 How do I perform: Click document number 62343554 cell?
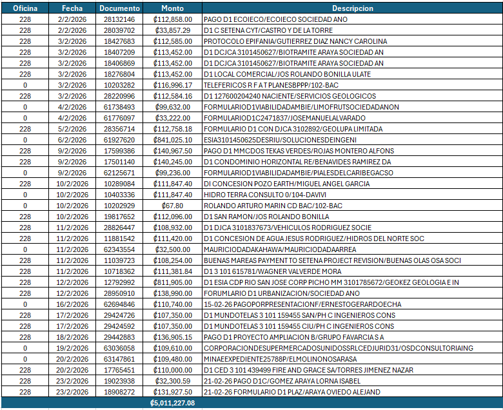tap(119, 249)
